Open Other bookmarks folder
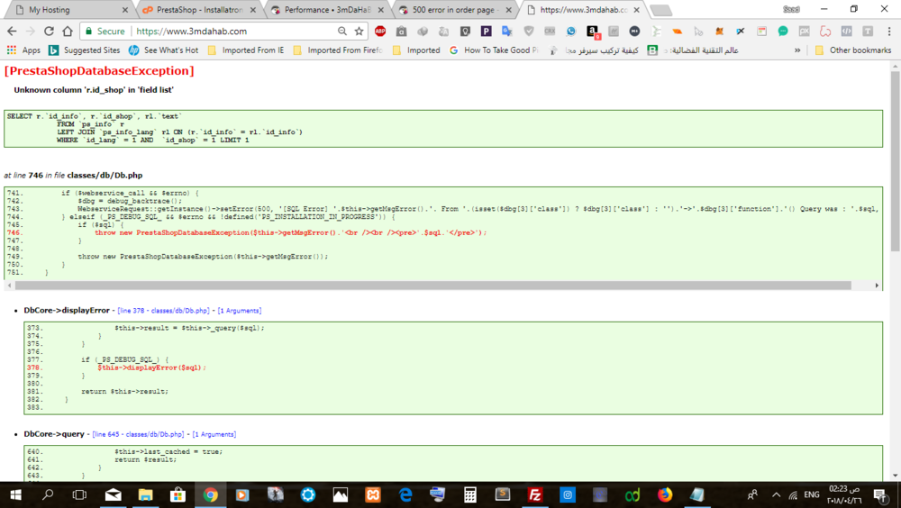Screen dimensions: 901x508 (x=853, y=50)
